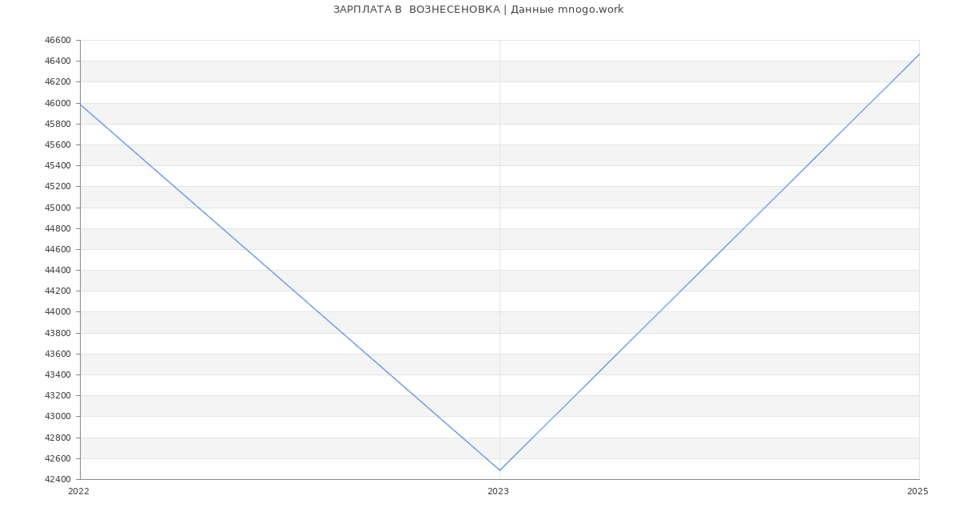Click the 44800 y-axis value

[x=58, y=228]
